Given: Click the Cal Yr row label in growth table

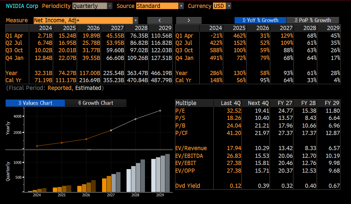Looking at the screenshot, I should [184, 80].
